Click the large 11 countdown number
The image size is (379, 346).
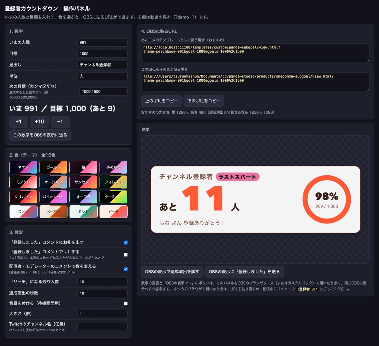coord(203,198)
